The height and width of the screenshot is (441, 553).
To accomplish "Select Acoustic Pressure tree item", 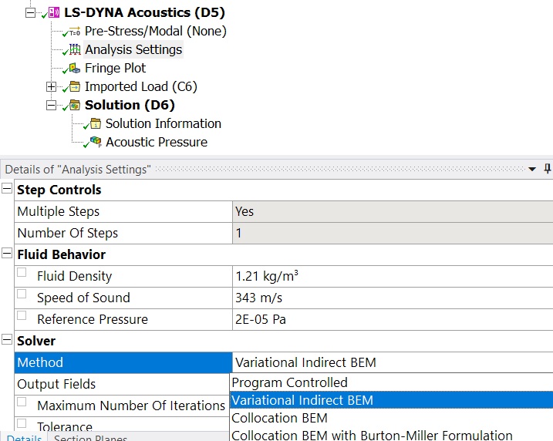I will (x=157, y=142).
